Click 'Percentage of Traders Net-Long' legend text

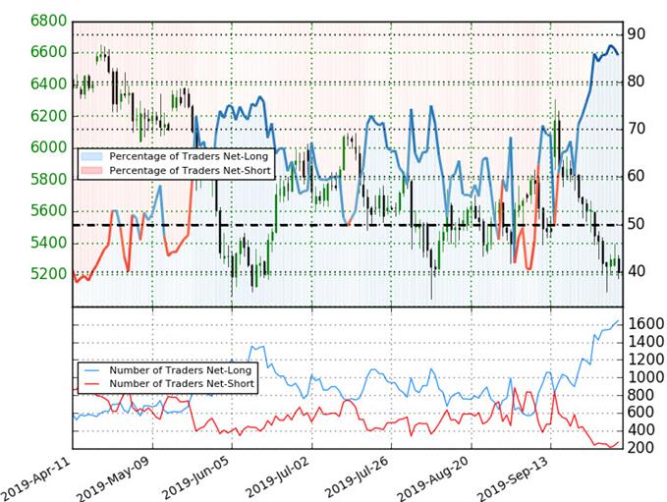coord(189,156)
